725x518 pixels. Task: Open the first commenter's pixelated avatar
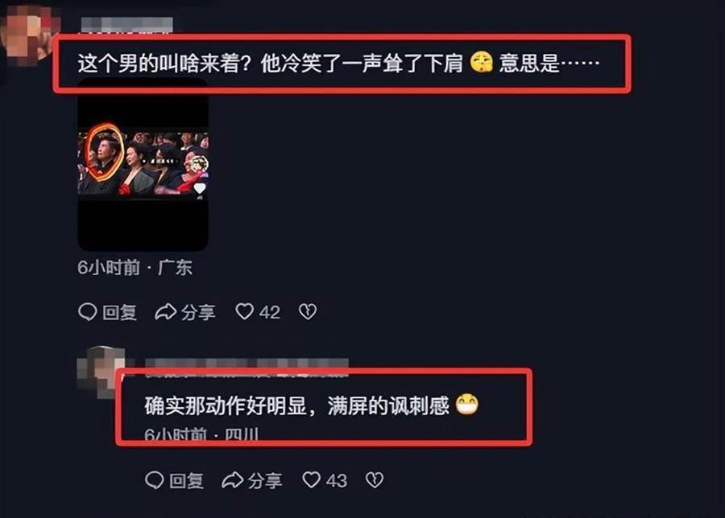[29, 33]
